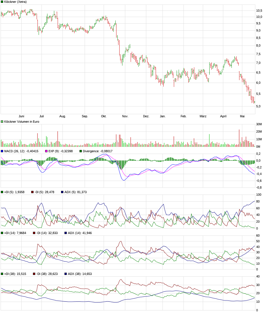Click the -0,8 MACD axis label
This screenshot has height=313, width=267.
coord(259,188)
